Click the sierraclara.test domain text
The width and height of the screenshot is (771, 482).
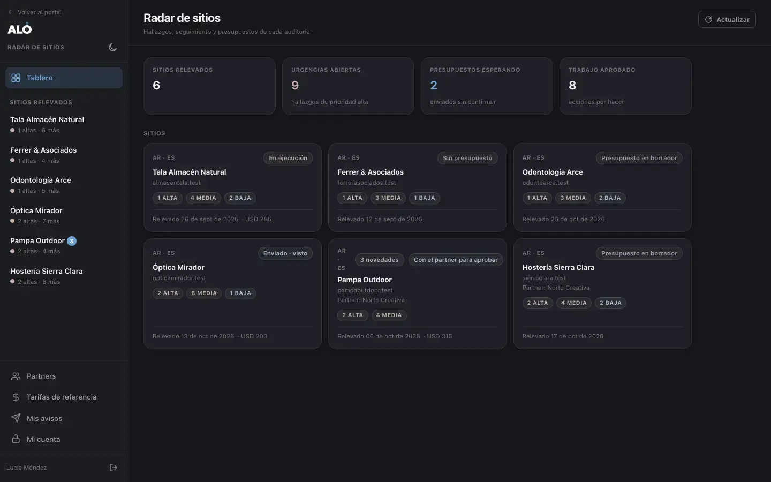(x=545, y=278)
